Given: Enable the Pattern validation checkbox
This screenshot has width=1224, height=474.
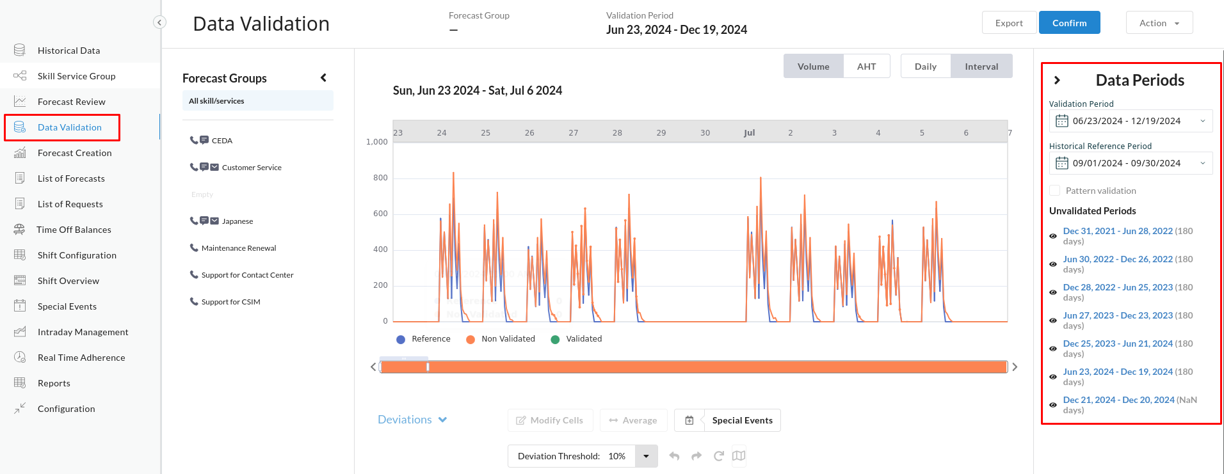Looking at the screenshot, I should pos(1055,191).
